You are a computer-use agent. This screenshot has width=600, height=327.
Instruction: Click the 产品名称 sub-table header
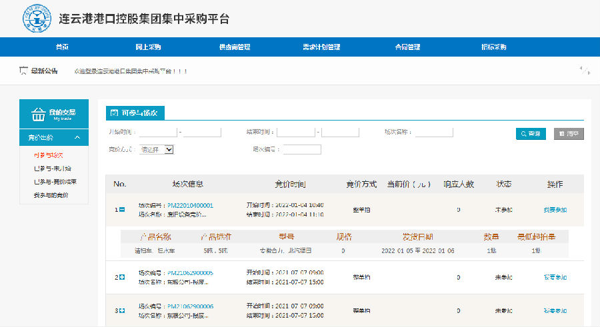pos(155,236)
